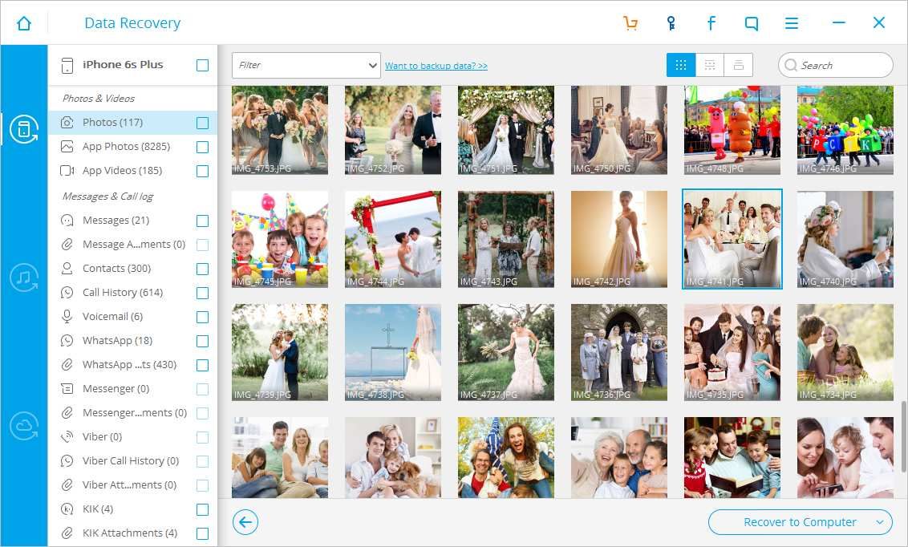Check the WhatsApp attachments (430) checkbox
908x547 pixels.
[x=203, y=365]
